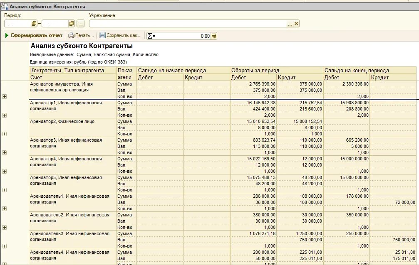Select line Единица измерения: рубль
The width and height of the screenshot is (419, 265).
click(78, 62)
